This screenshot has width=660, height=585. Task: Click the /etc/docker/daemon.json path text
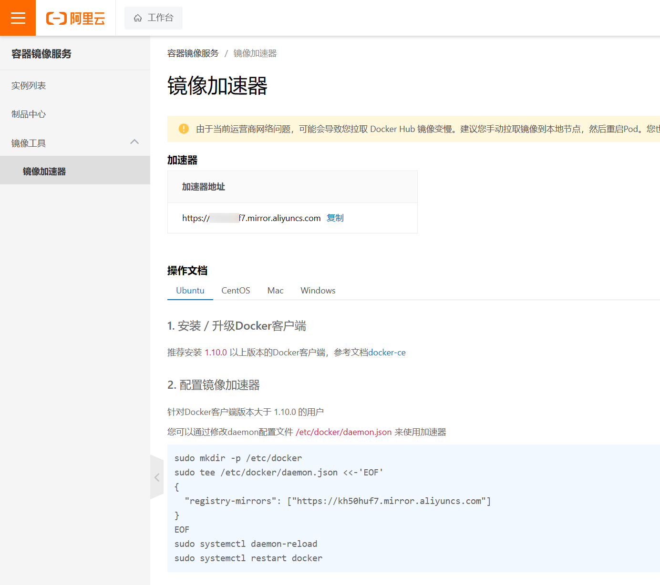pyautogui.click(x=343, y=432)
